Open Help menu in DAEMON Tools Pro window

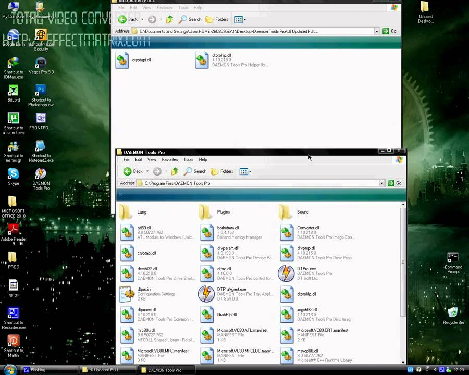203,160
